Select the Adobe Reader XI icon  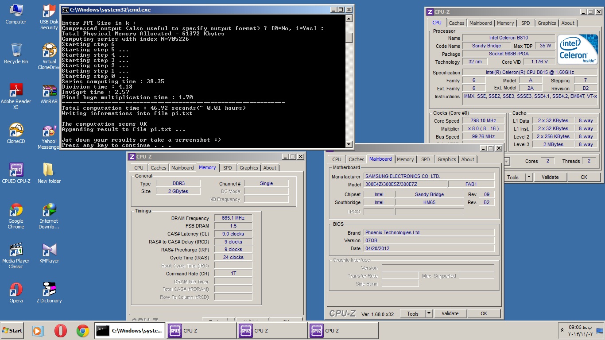tap(16, 96)
